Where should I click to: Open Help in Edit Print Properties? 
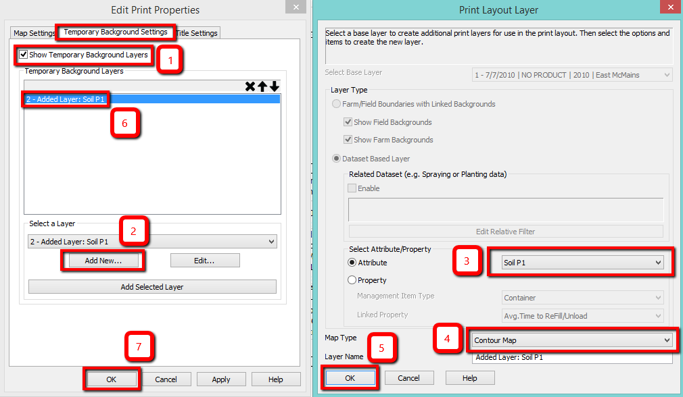pyautogui.click(x=276, y=379)
